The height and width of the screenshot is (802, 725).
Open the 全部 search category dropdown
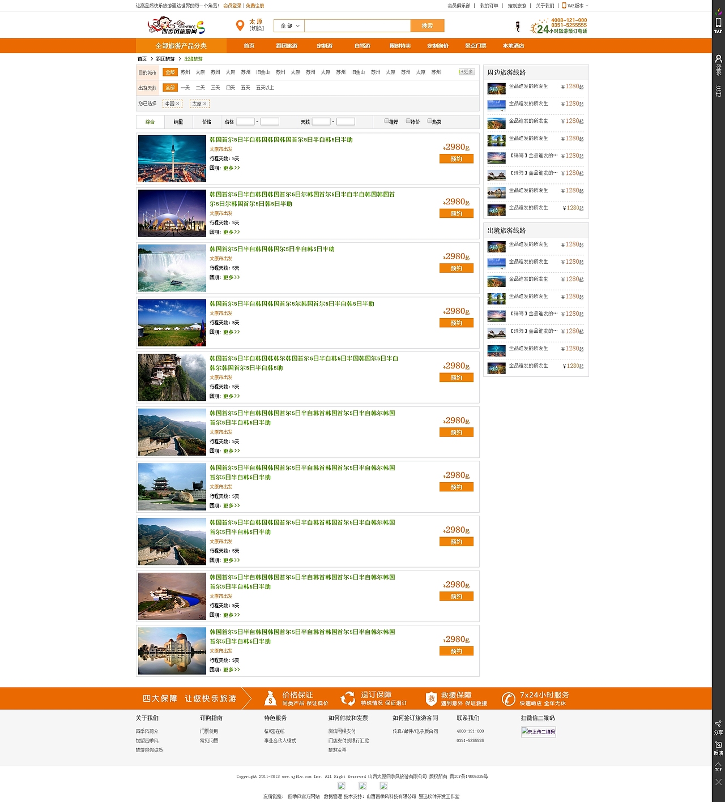click(x=289, y=25)
